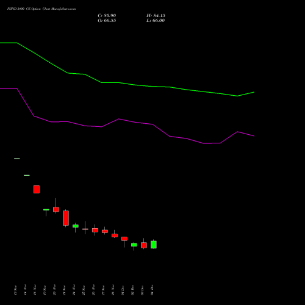305x305 pixels.
Task: Select the 04 Dec date axis label
Action: click(x=152, y=290)
